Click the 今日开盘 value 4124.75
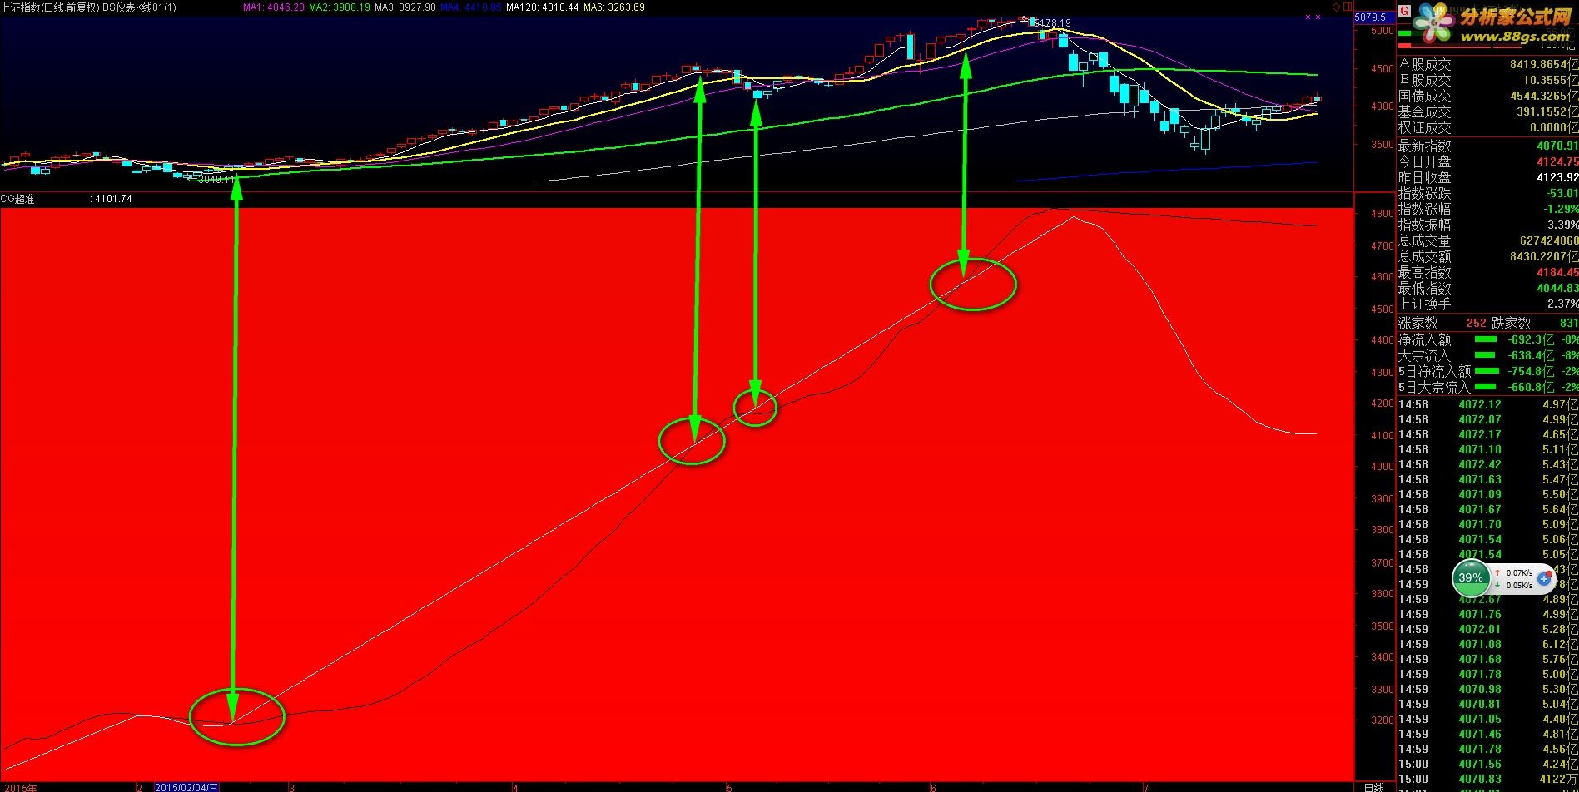The height and width of the screenshot is (792, 1579). coord(1557,161)
